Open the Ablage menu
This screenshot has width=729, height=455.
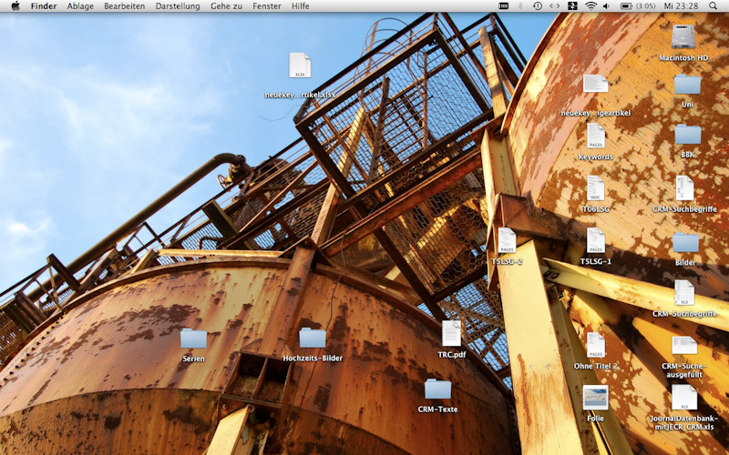click(x=80, y=6)
